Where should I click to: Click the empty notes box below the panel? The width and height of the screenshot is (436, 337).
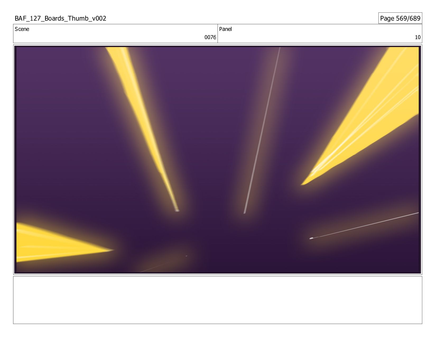pyautogui.click(x=217, y=300)
